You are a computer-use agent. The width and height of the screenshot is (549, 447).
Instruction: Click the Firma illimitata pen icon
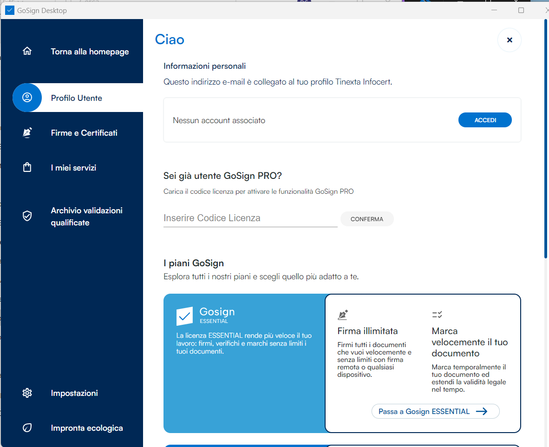point(343,315)
